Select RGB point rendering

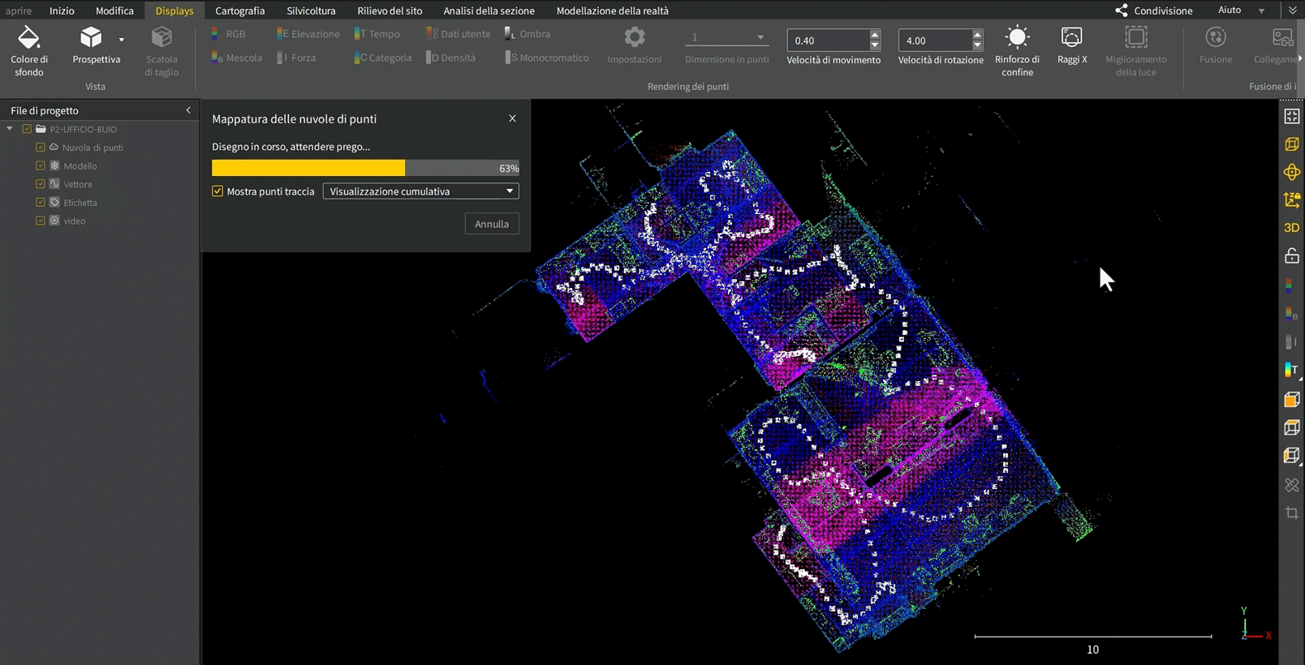[x=228, y=34]
